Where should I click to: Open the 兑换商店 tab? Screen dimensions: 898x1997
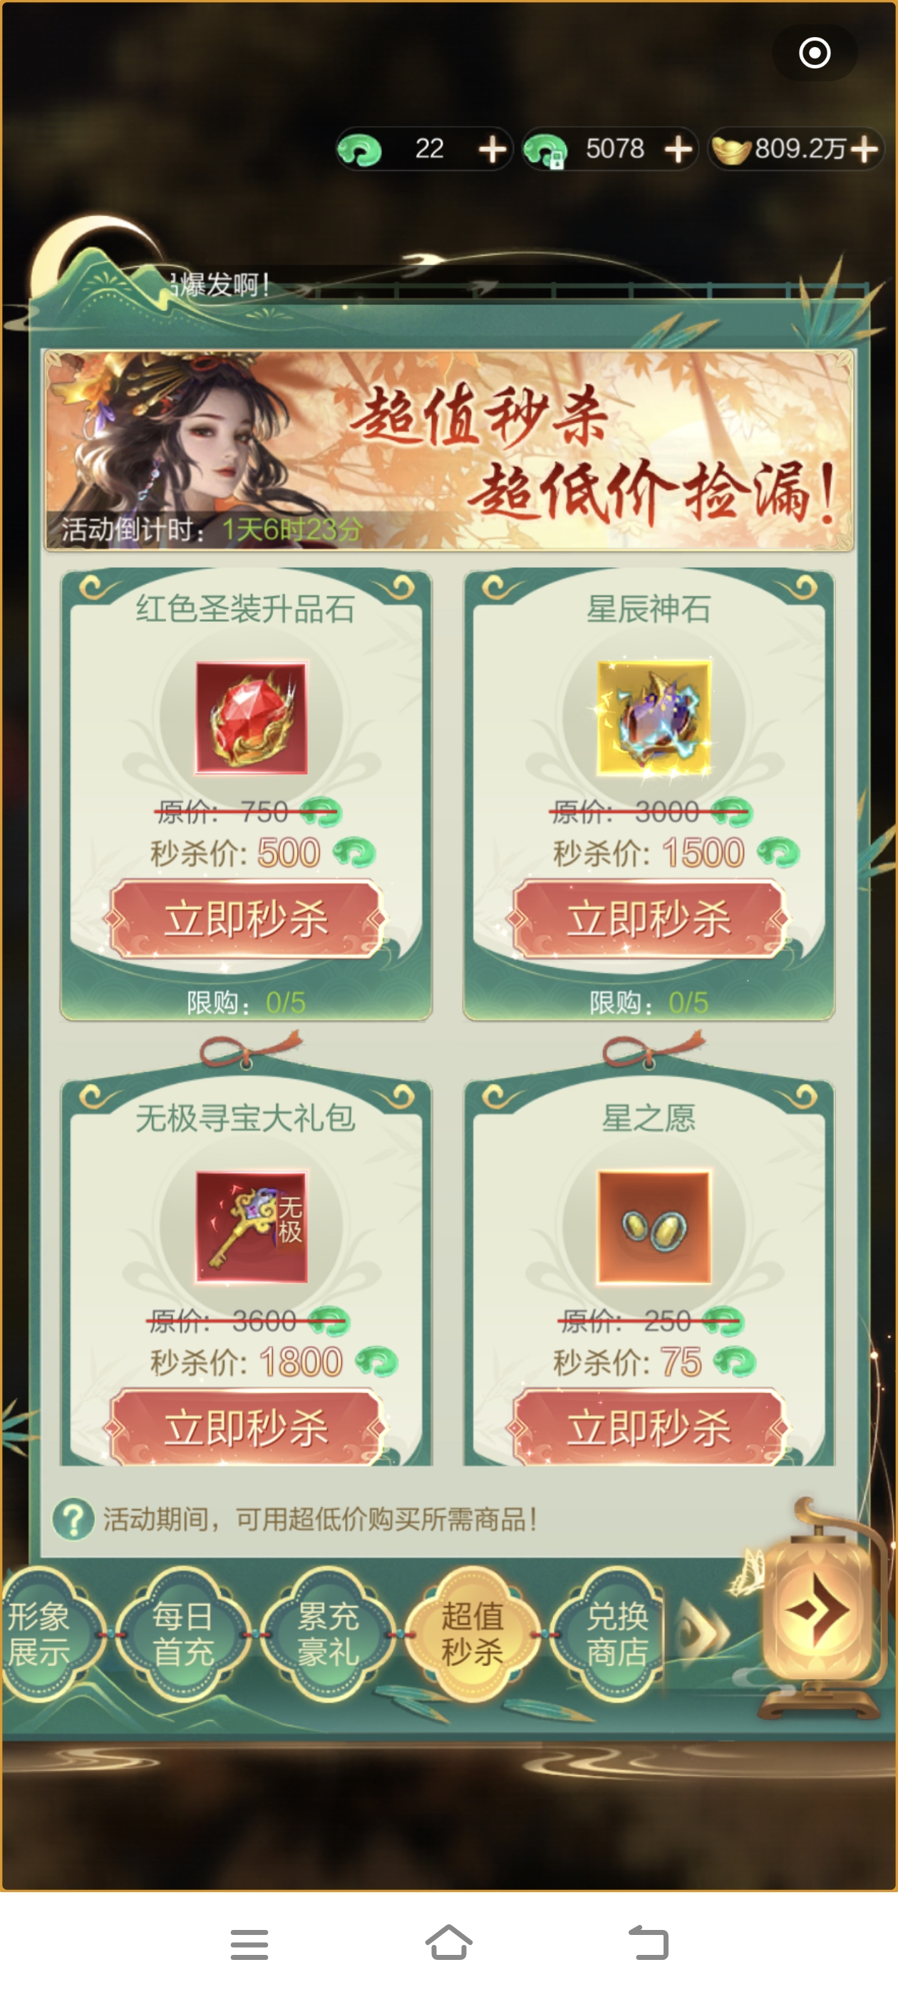615,1633
